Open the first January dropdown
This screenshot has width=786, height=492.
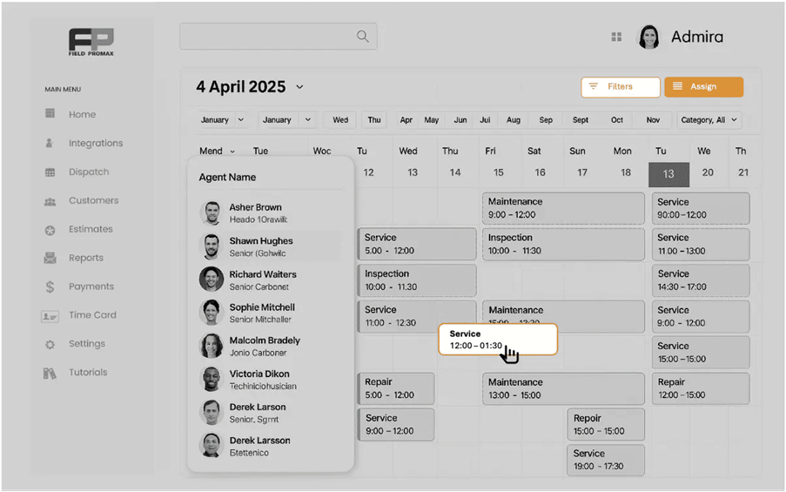(222, 120)
